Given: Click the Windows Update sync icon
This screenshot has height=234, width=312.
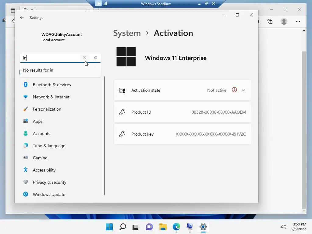Looking at the screenshot, I should coord(26,194).
